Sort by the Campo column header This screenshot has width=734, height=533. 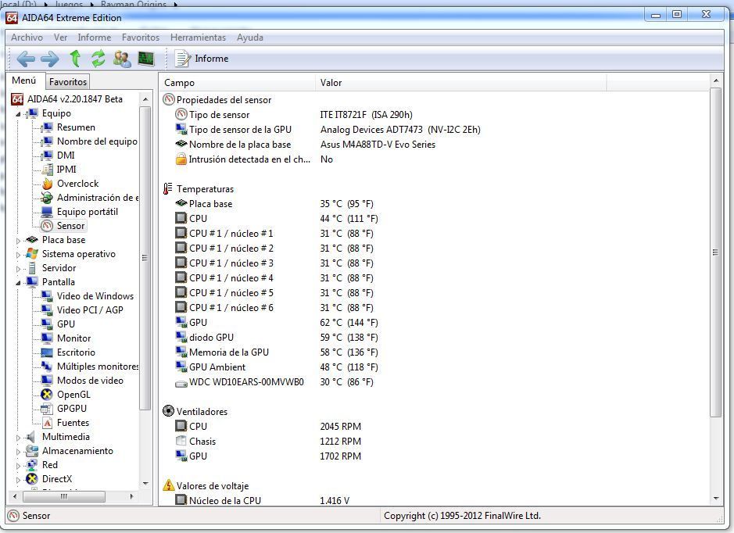(238, 83)
